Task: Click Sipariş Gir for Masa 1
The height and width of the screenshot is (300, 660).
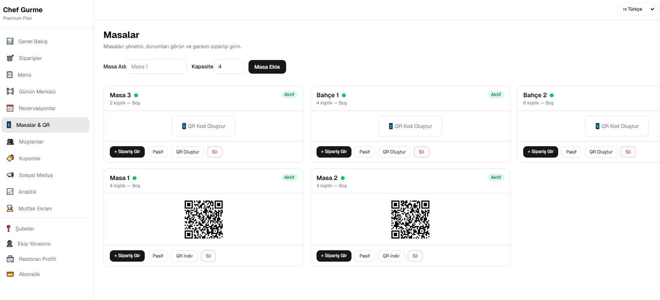Action: point(127,256)
